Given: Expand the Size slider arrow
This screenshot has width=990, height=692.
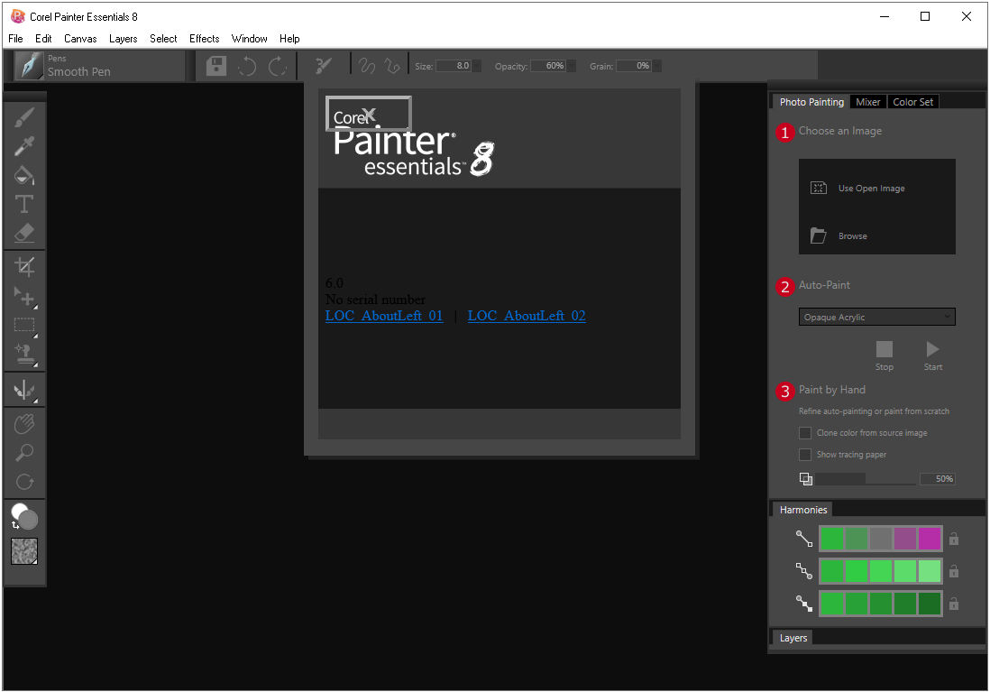Looking at the screenshot, I should [477, 66].
